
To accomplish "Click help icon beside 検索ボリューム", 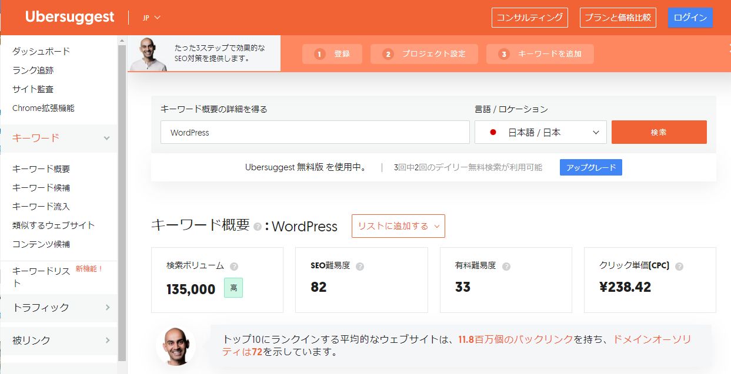I will (x=234, y=266).
